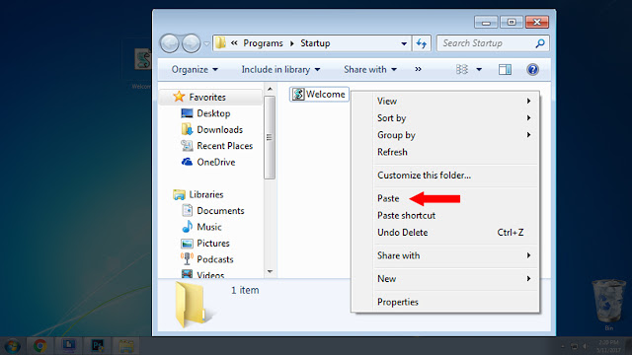Open Desktop in Favorites
The width and height of the screenshot is (632, 355).
point(213,113)
